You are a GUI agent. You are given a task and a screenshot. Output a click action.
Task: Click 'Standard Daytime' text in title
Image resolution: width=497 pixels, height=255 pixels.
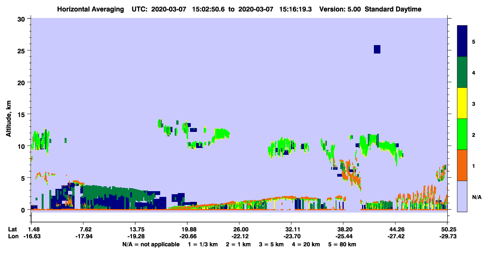click(x=393, y=9)
